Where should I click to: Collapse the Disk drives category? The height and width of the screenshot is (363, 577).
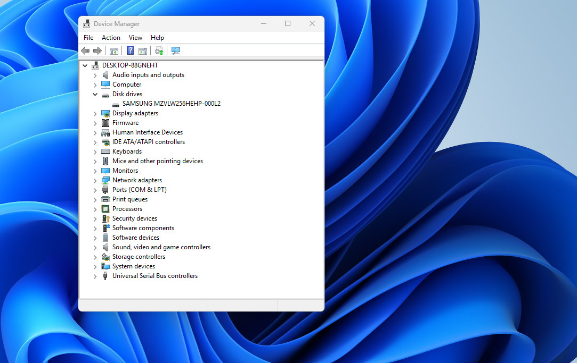95,94
